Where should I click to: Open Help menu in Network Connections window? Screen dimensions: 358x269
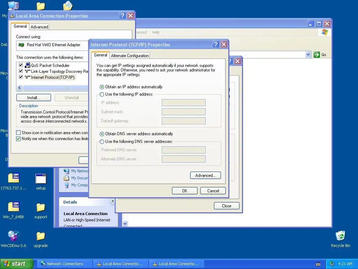coord(156,32)
